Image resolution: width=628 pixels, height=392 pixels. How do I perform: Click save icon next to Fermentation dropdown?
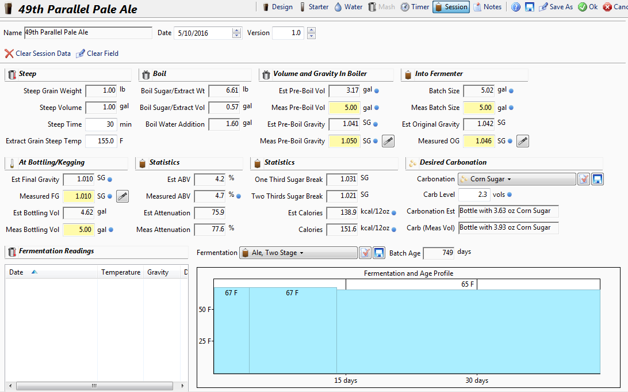[379, 253]
